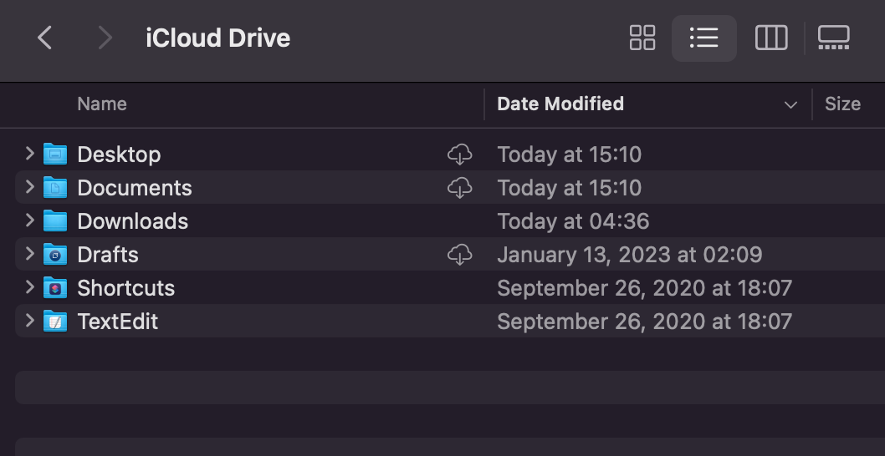
Task: Select the TextEdit folder row
Action: (118, 322)
